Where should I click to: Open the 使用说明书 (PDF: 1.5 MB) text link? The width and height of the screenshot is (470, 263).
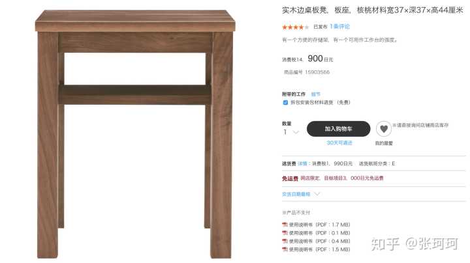pos(319,249)
